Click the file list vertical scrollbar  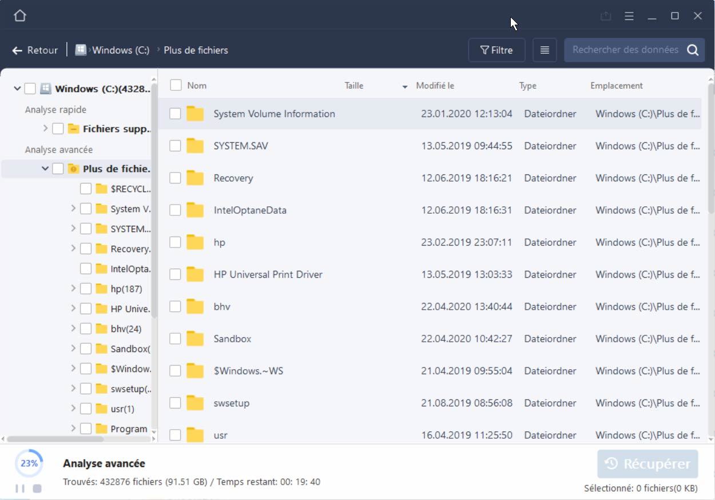tap(711, 149)
